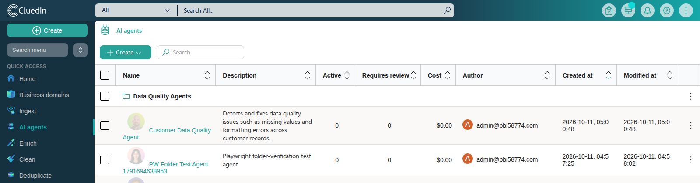This screenshot has width=700, height=183.
Task: Open Clean in sidebar
Action: coord(27,159)
